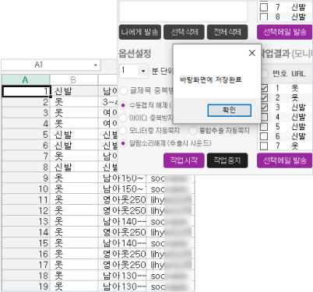Image resolution: width=313 pixels, height=292 pixels.
Task: Enable the 통합추출 자동쪽지 option
Action: point(193,131)
